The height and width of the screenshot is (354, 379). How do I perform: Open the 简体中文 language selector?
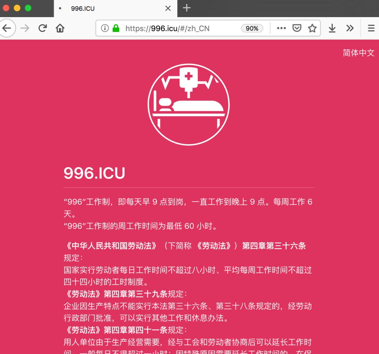(x=358, y=53)
